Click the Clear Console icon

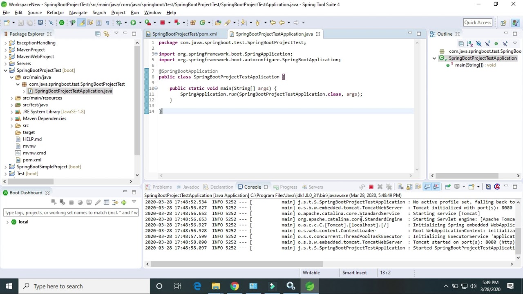point(400,187)
